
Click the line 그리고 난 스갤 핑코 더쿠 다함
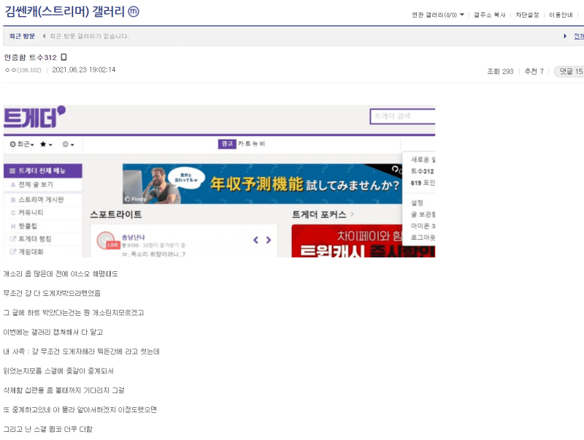click(x=47, y=429)
